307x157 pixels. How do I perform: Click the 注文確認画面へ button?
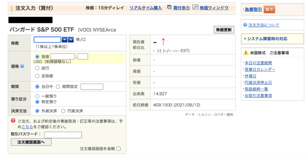click(31, 142)
